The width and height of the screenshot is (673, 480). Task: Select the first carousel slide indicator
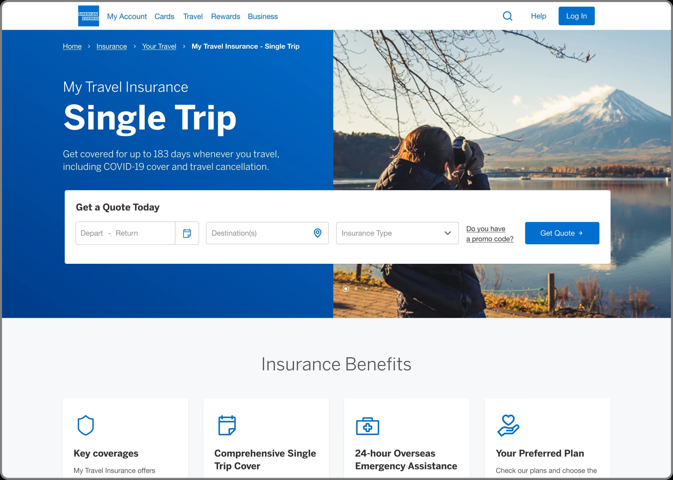pos(346,288)
